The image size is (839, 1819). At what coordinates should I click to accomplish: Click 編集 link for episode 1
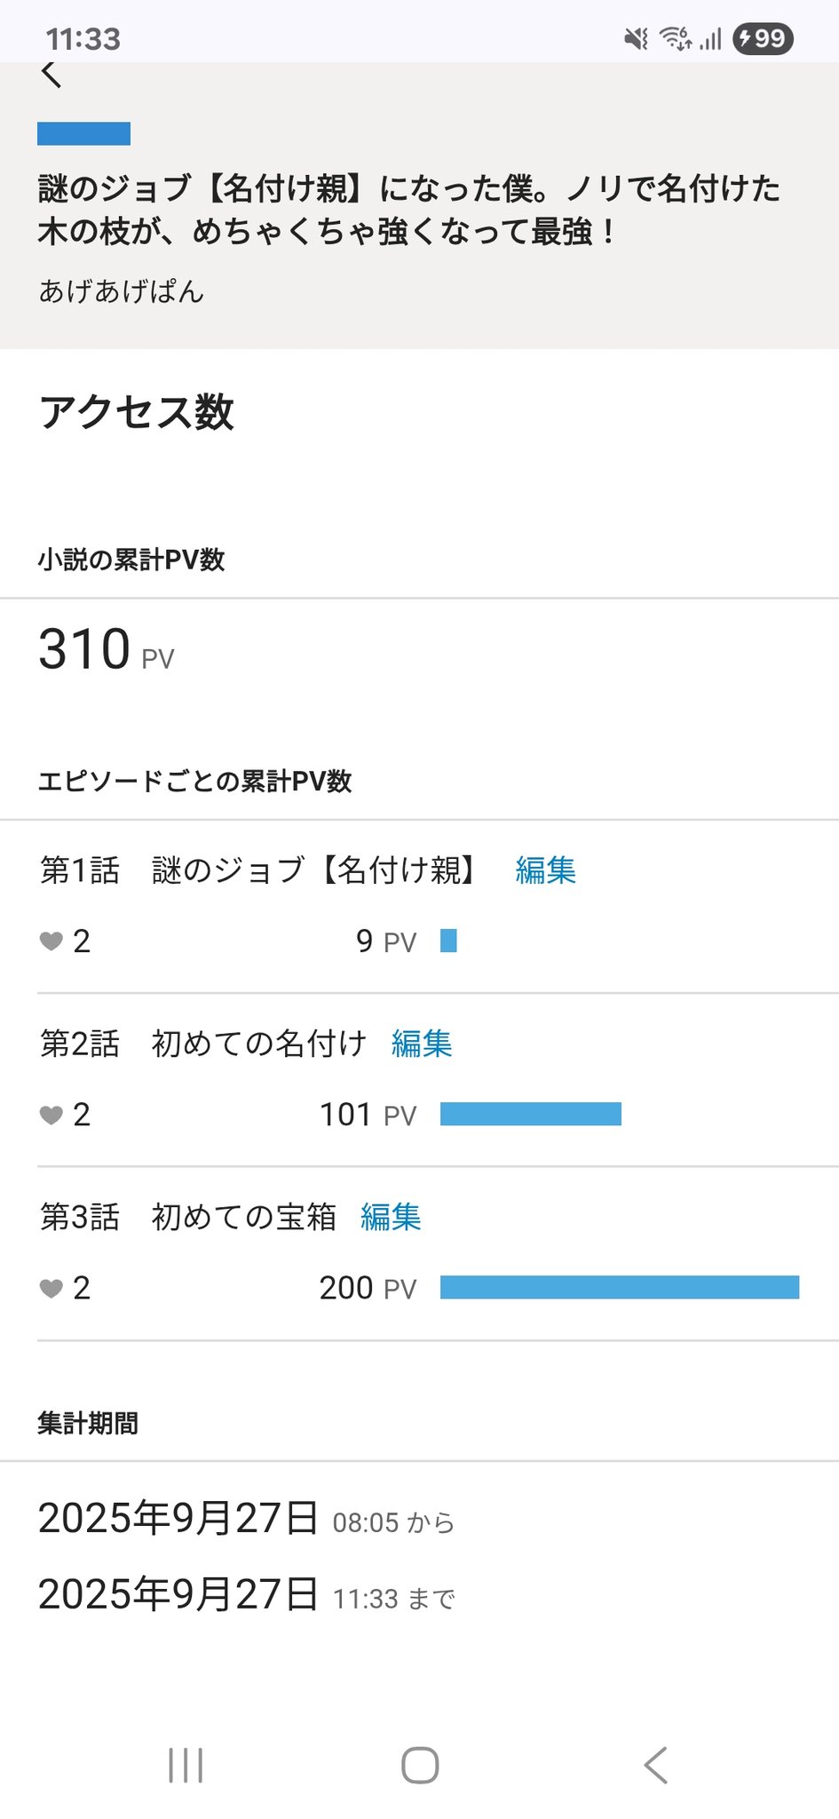(x=545, y=870)
